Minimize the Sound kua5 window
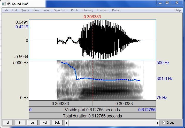185x128 pixels. pos(160,3)
